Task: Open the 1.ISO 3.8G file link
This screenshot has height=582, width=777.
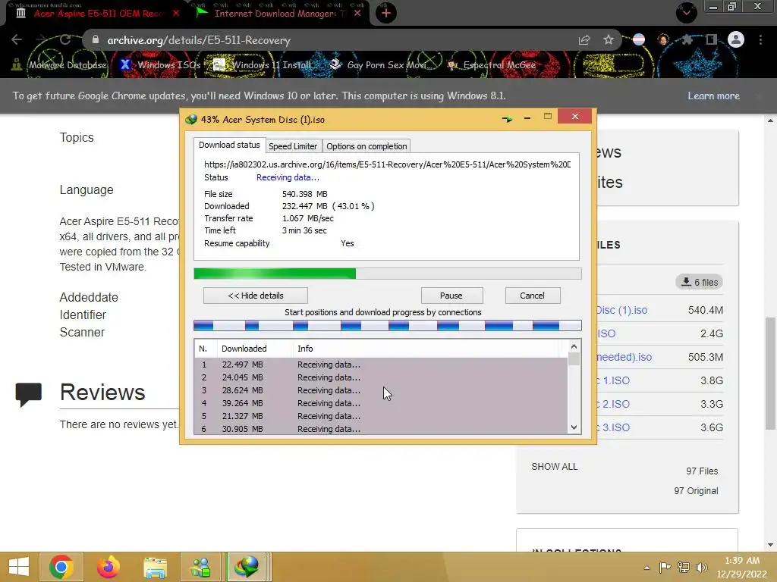Action: 613,380
